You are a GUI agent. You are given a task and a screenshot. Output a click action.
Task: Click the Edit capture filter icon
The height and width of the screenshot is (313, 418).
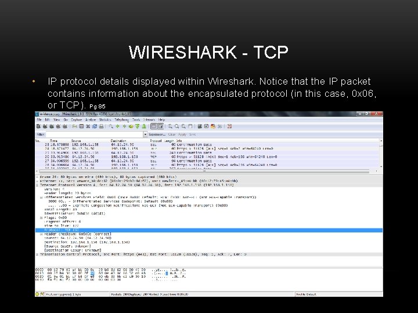[x=200, y=126]
